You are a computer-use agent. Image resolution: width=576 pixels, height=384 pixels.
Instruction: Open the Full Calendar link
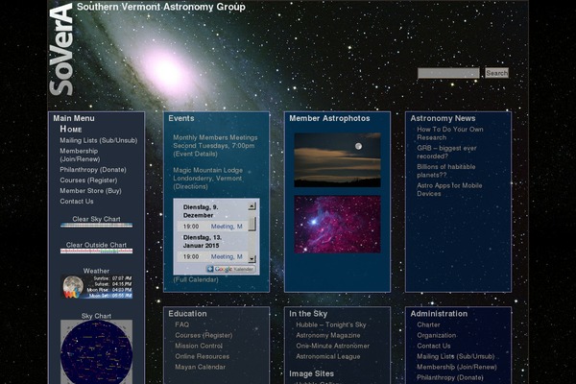(196, 279)
